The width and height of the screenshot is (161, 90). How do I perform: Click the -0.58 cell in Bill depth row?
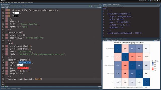point(132,57)
